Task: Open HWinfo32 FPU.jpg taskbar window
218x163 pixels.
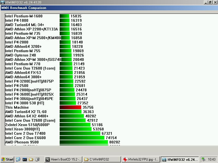Action: 140,159
